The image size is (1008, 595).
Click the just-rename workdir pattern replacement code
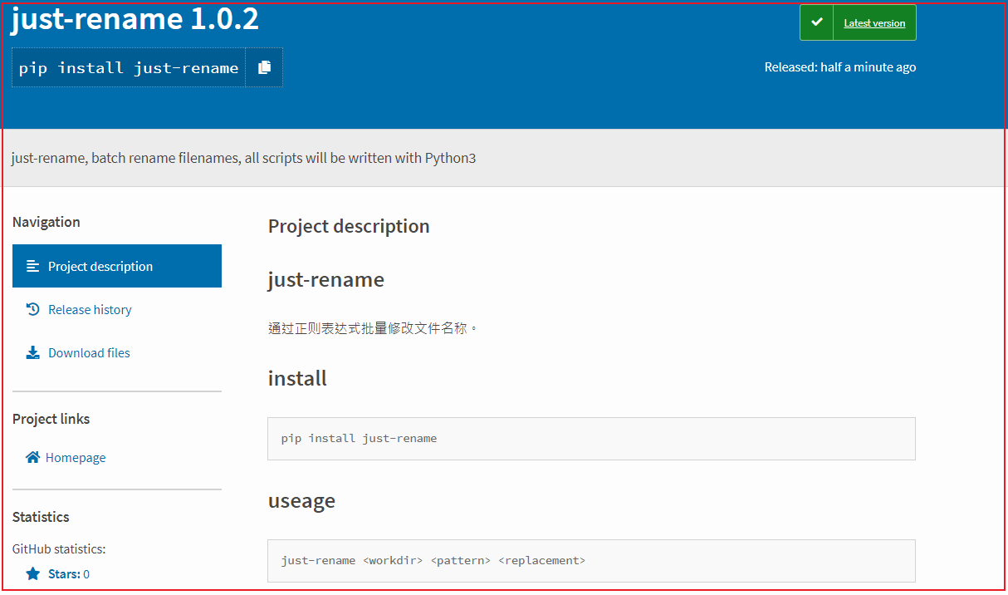pos(591,561)
